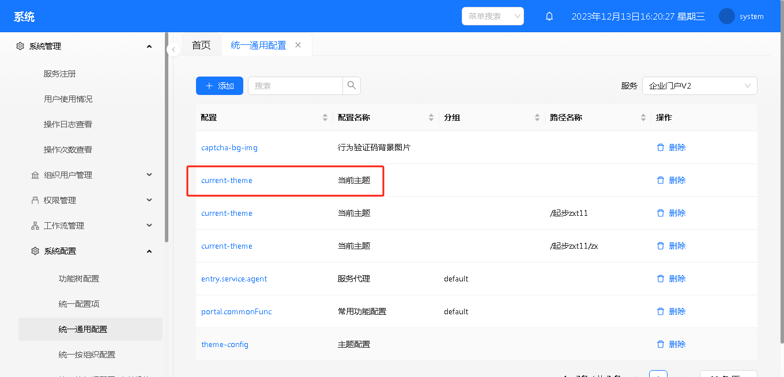Switch to the 首页 tab

point(201,45)
